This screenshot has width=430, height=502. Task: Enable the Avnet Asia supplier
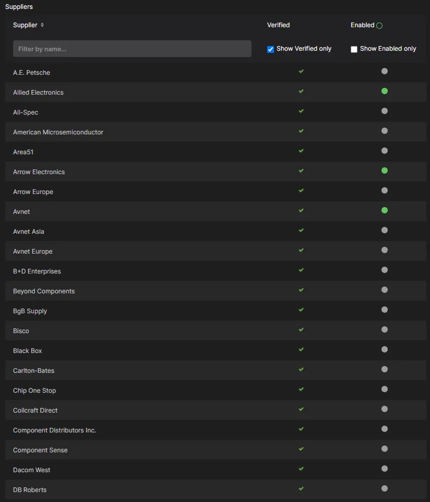point(385,230)
